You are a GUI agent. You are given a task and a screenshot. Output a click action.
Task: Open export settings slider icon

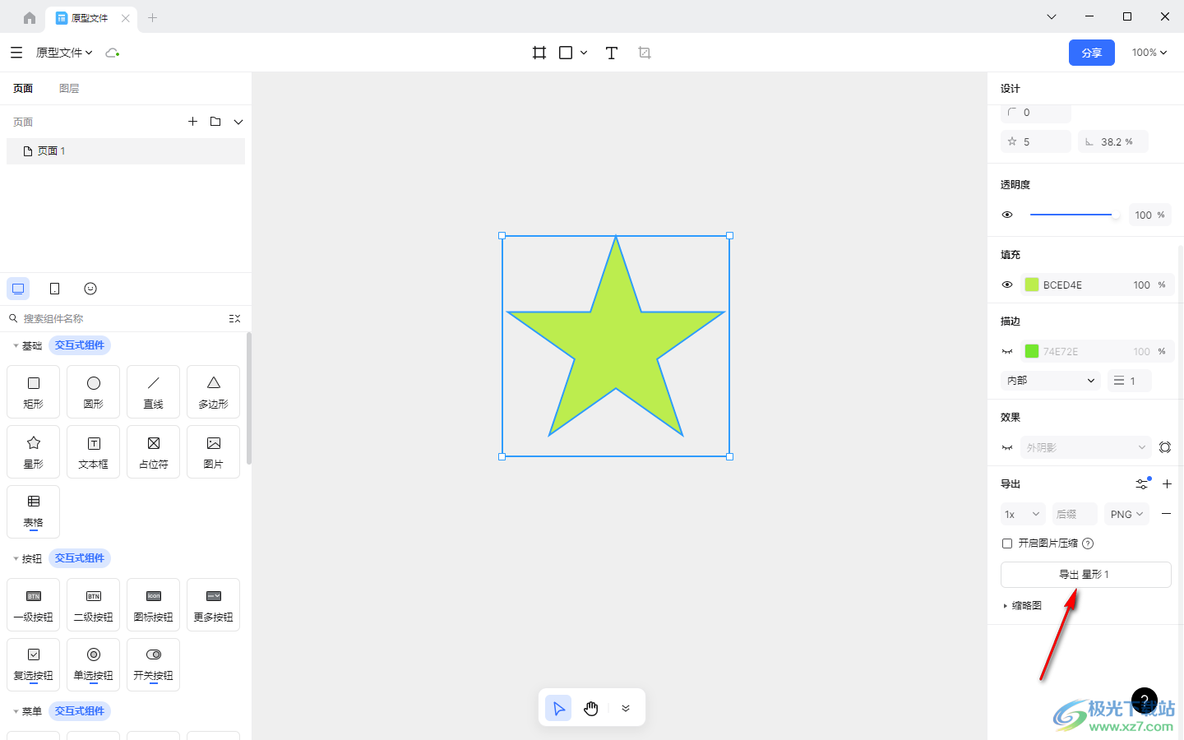[x=1142, y=483]
